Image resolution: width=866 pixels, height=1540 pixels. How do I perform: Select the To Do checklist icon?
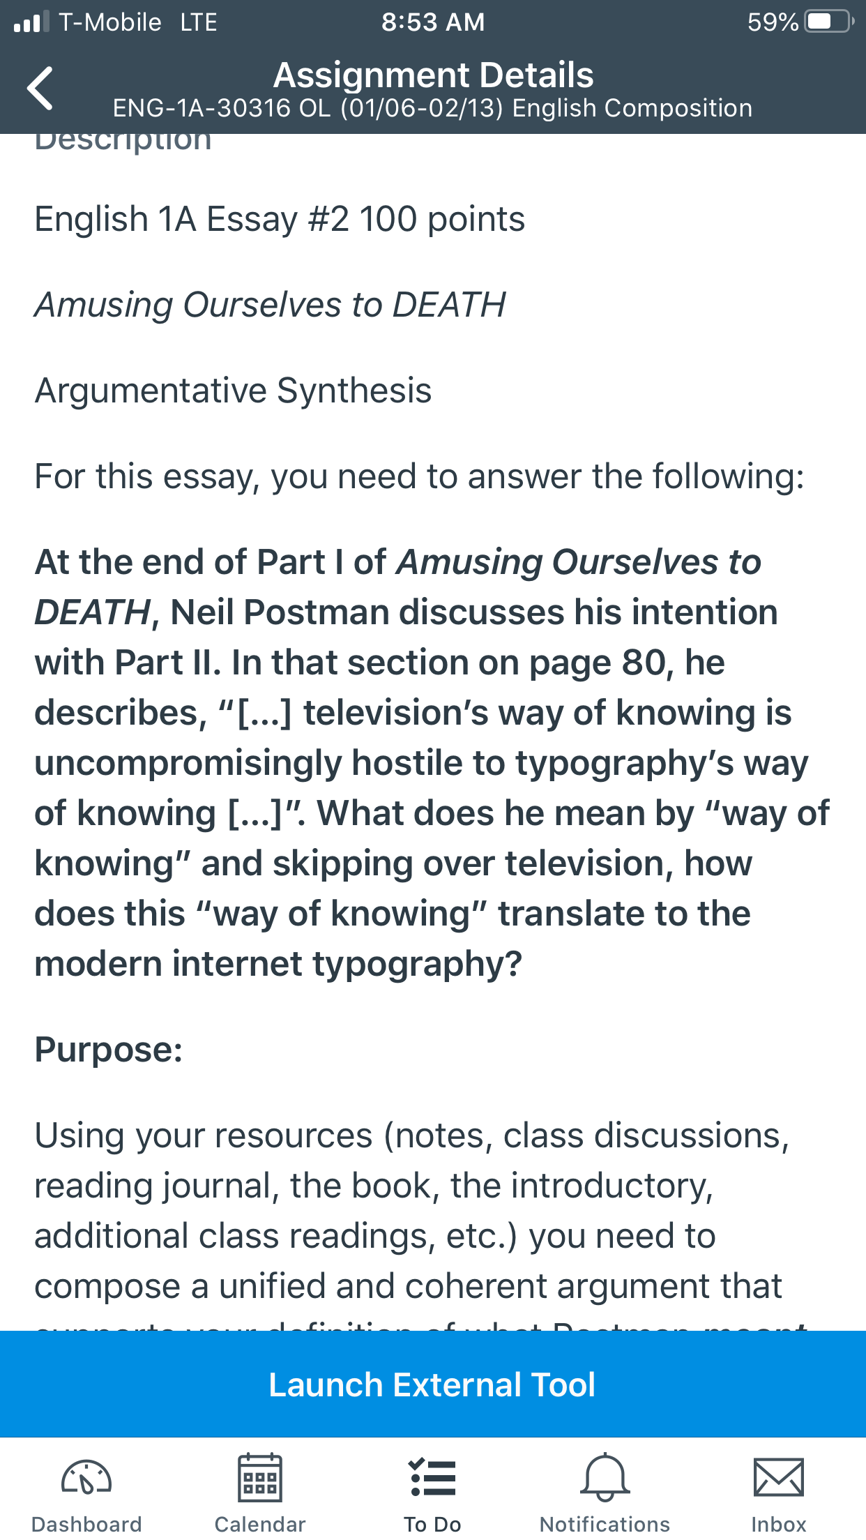(x=433, y=1477)
